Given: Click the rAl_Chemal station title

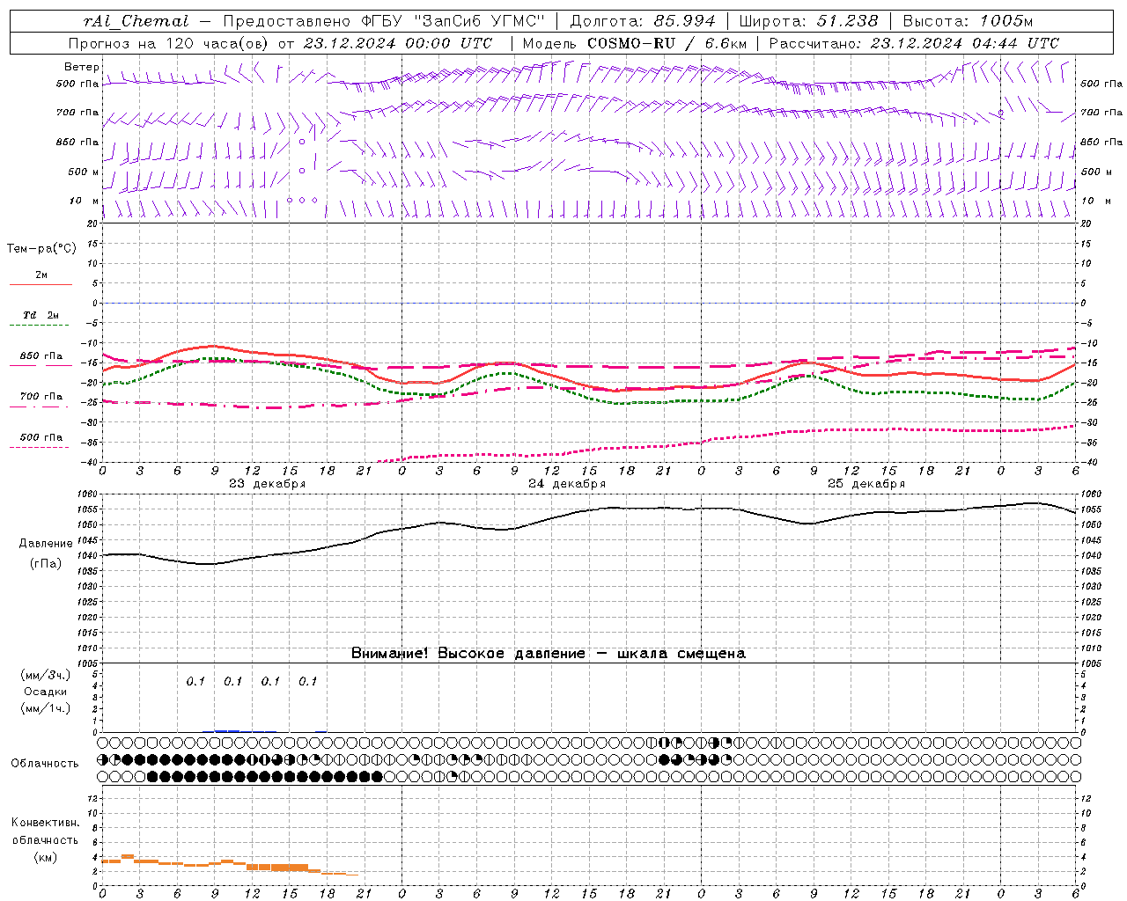Looking at the screenshot, I should [136, 21].
